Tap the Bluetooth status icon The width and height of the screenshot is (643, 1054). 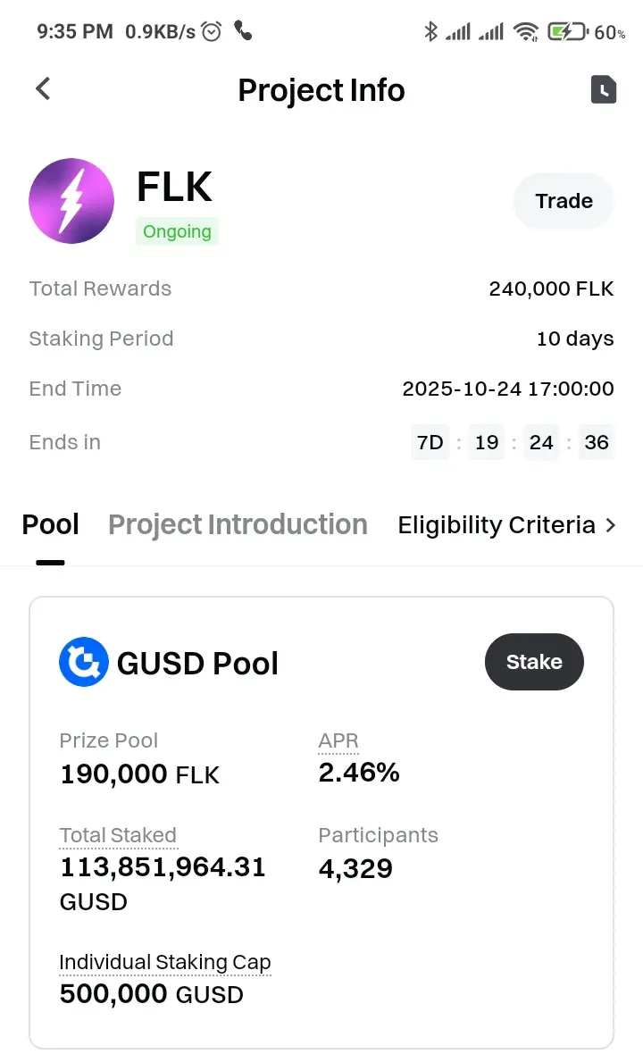pyautogui.click(x=430, y=32)
